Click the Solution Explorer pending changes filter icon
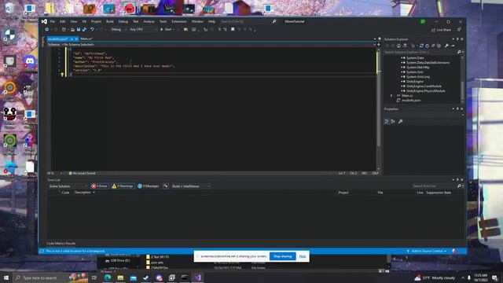The width and height of the screenshot is (503, 283). pyautogui.click(x=413, y=46)
